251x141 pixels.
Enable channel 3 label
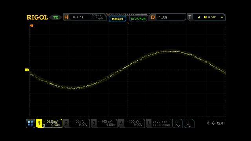tap(104, 123)
